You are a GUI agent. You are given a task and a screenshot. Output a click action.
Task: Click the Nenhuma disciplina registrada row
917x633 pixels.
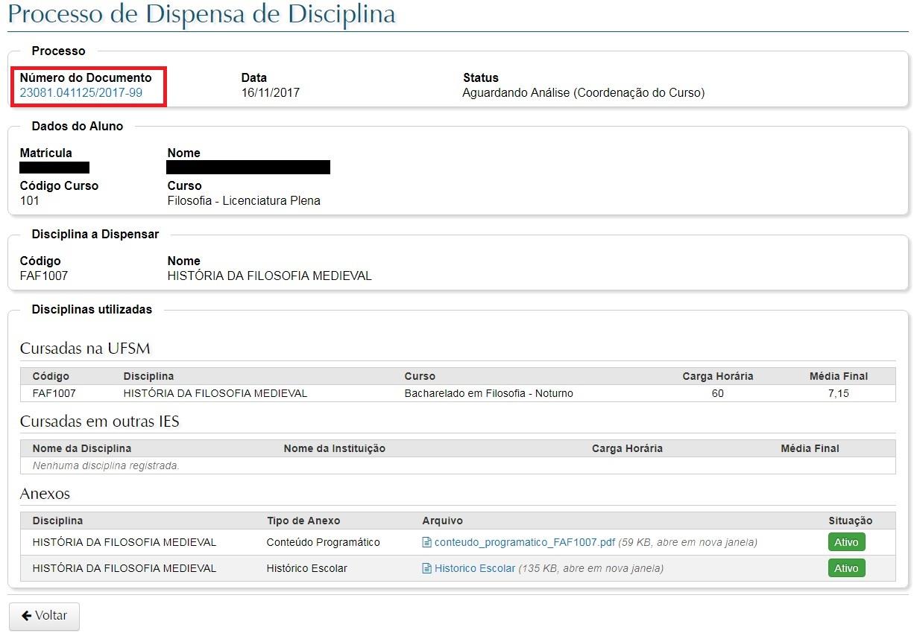point(106,465)
